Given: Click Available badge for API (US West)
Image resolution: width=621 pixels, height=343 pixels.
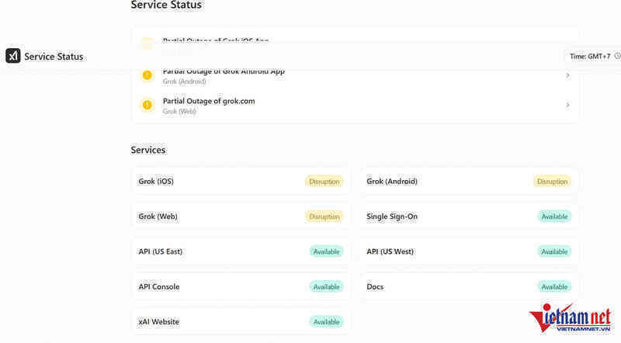Looking at the screenshot, I should [554, 251].
